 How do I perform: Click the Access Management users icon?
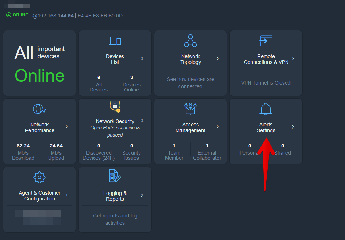click(x=190, y=109)
